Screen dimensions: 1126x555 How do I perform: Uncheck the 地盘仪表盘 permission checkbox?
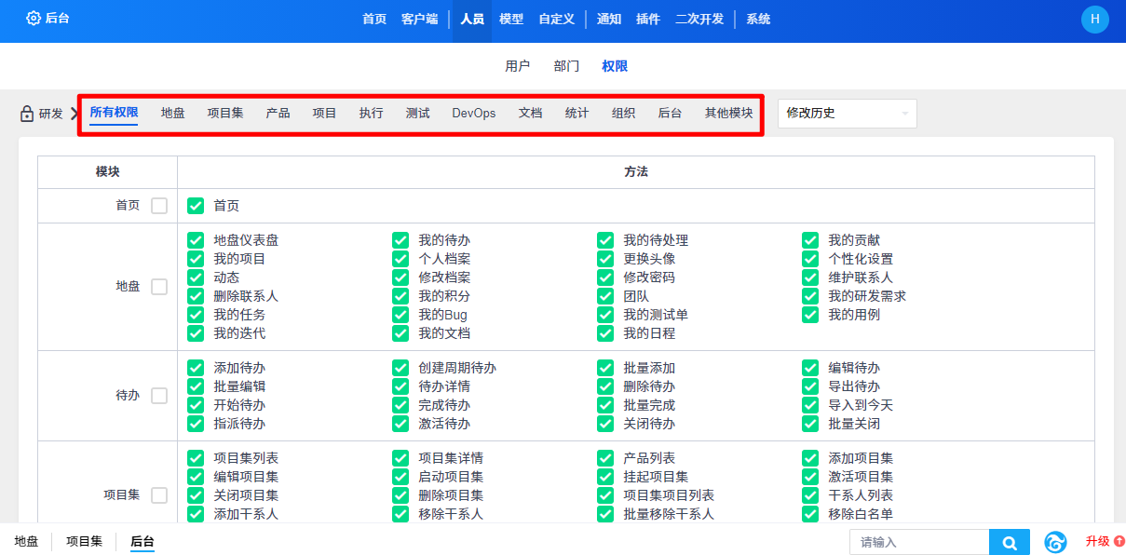(x=196, y=240)
